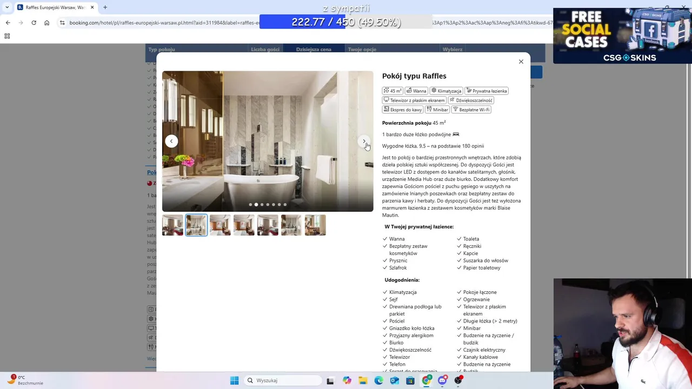Click the Gniazdko koło łóżka list item
Image resolution: width=692 pixels, height=389 pixels.
tap(411, 328)
